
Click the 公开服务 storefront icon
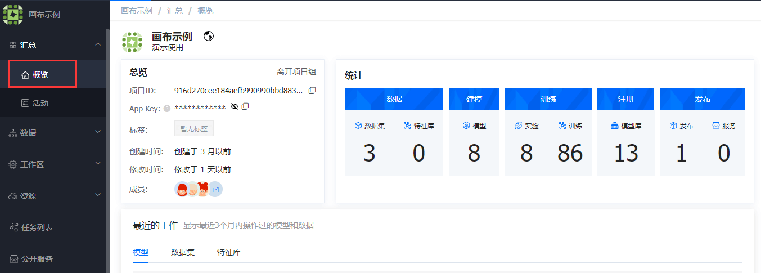(13, 259)
